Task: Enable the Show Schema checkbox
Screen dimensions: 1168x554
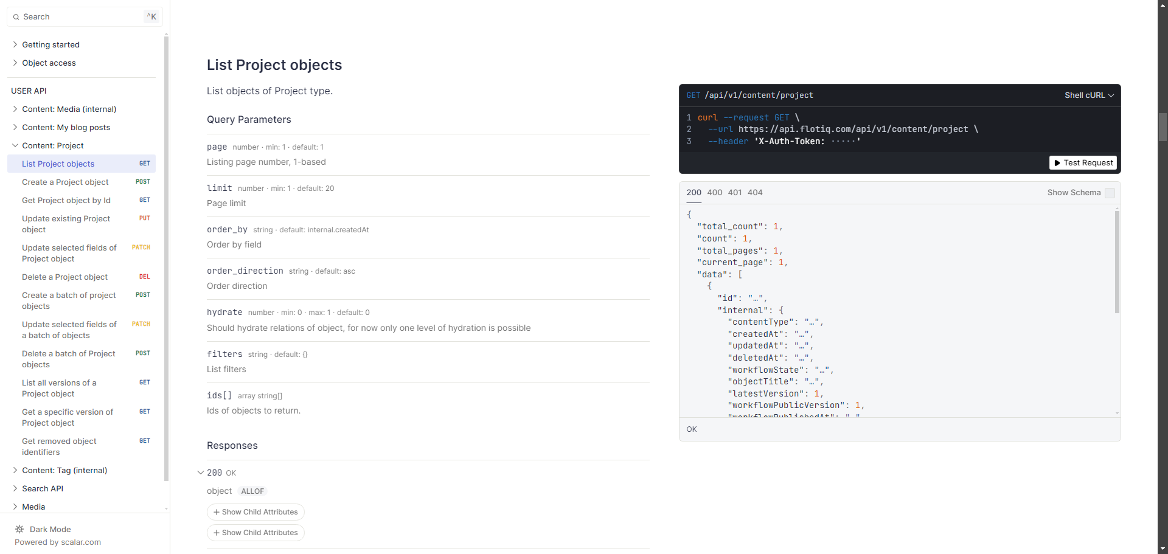Action: click(1110, 193)
